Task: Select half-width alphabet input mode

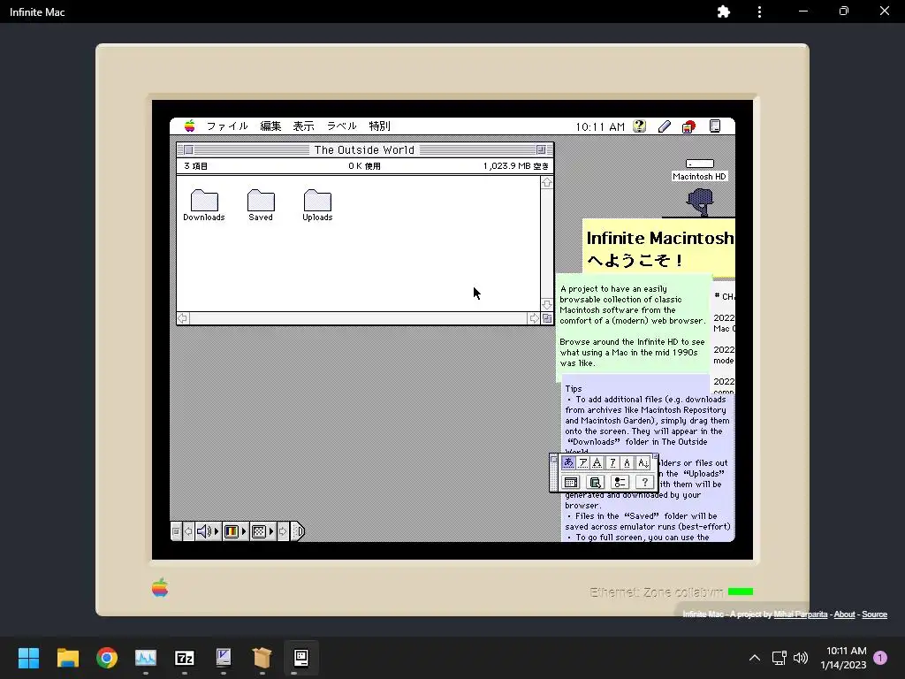Action: click(x=627, y=462)
